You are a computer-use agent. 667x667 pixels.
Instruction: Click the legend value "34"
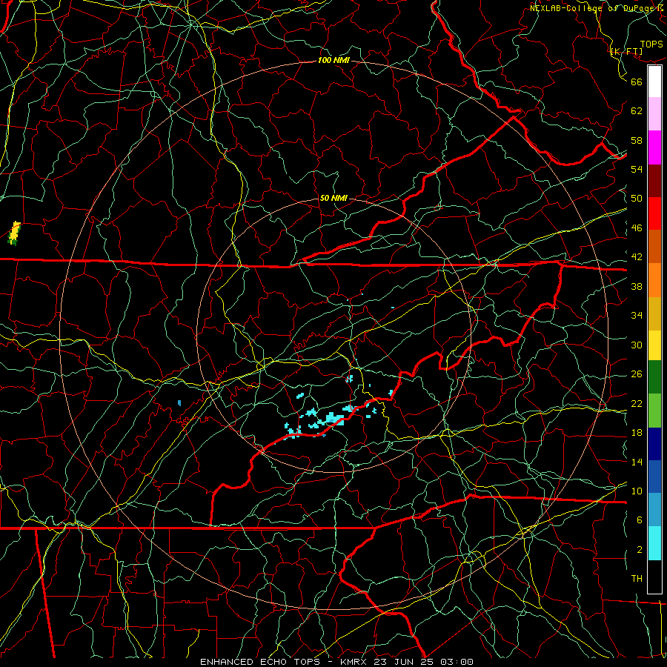[x=637, y=316]
